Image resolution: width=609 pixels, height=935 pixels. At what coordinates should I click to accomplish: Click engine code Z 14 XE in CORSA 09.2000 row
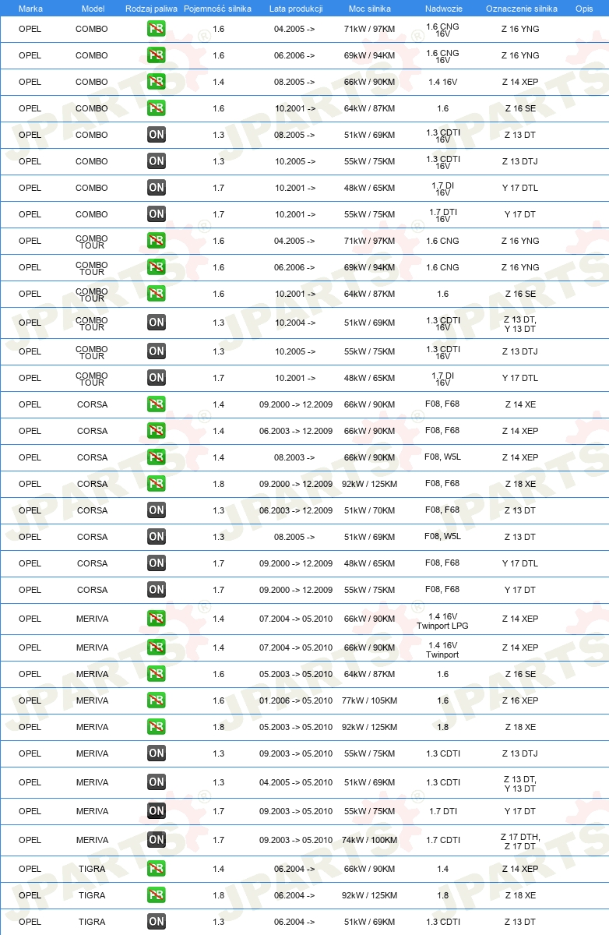tap(520, 404)
